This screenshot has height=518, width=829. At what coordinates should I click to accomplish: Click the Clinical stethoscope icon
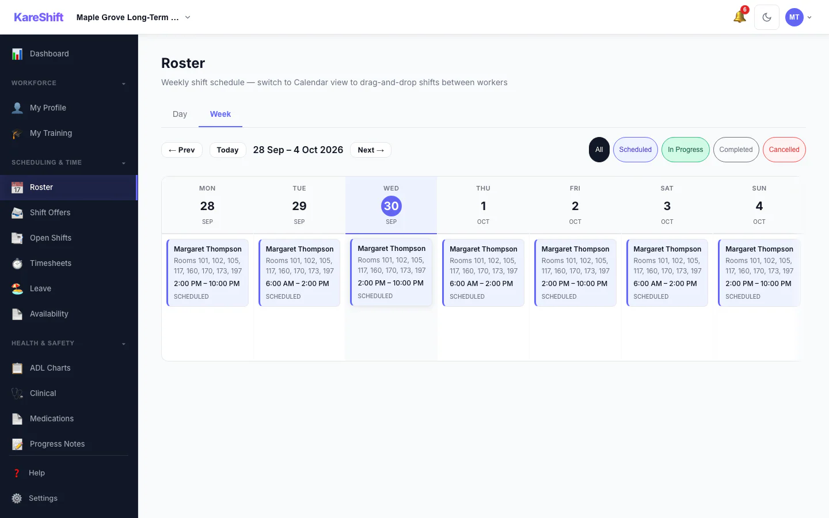[17, 393]
